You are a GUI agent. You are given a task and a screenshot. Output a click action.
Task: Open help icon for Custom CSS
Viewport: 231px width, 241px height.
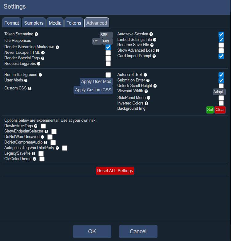tap(30, 89)
